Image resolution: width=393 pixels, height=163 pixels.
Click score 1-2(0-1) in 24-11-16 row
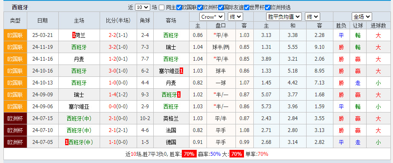click(x=118, y=59)
